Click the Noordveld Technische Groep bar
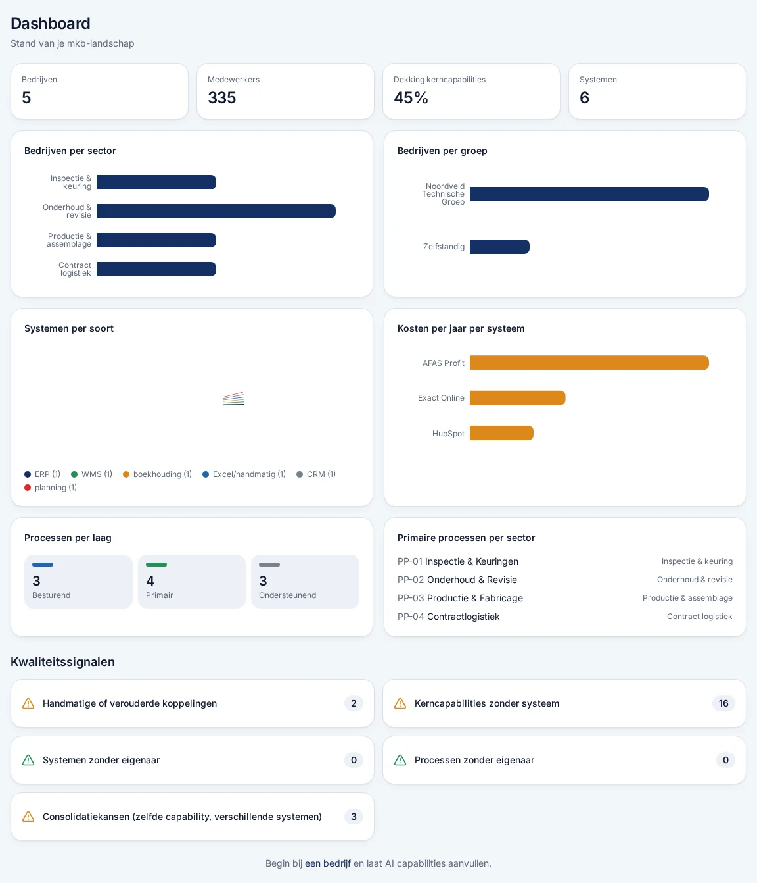 tap(589, 194)
